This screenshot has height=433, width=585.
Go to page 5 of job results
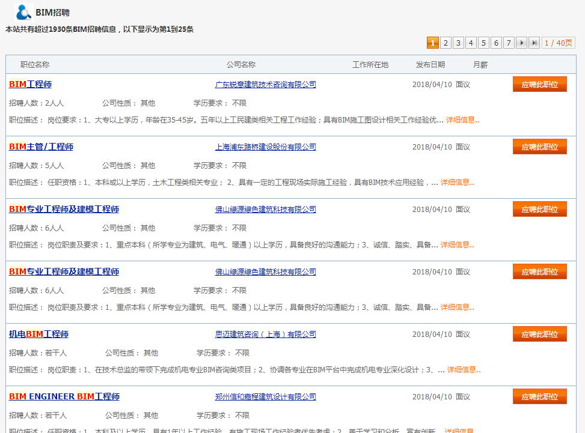(483, 43)
